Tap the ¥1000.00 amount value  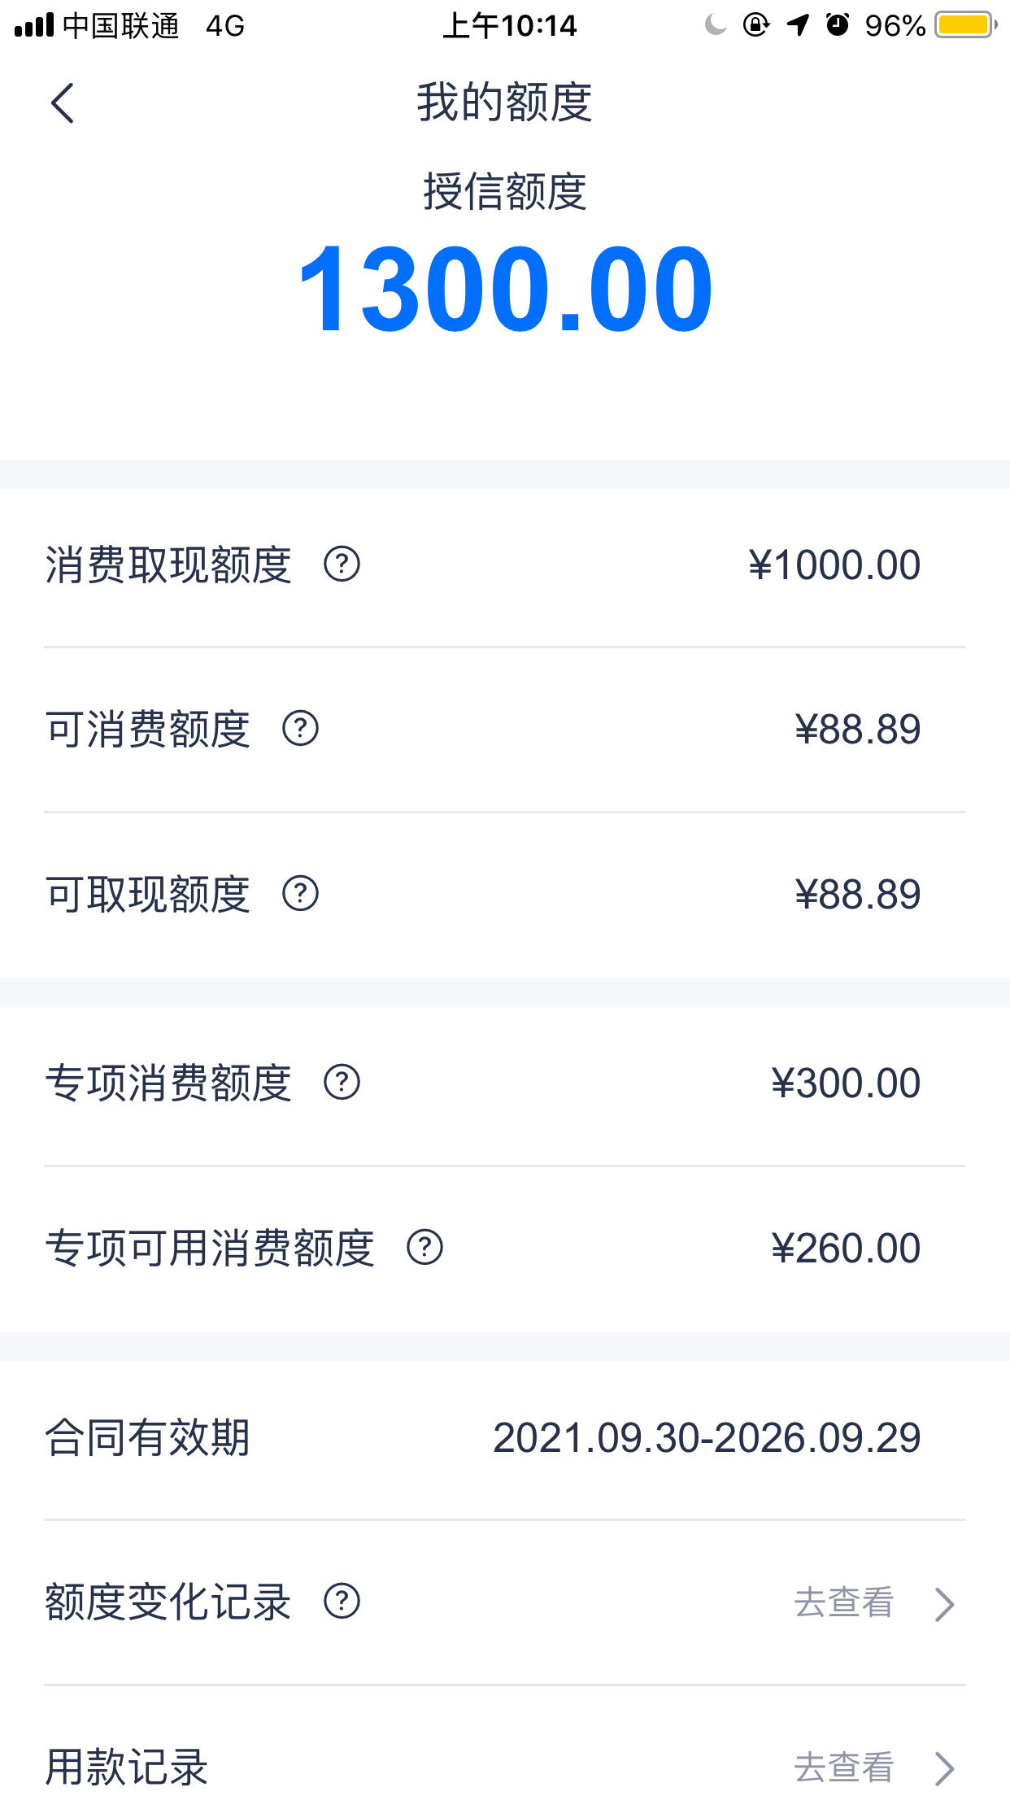pos(834,565)
